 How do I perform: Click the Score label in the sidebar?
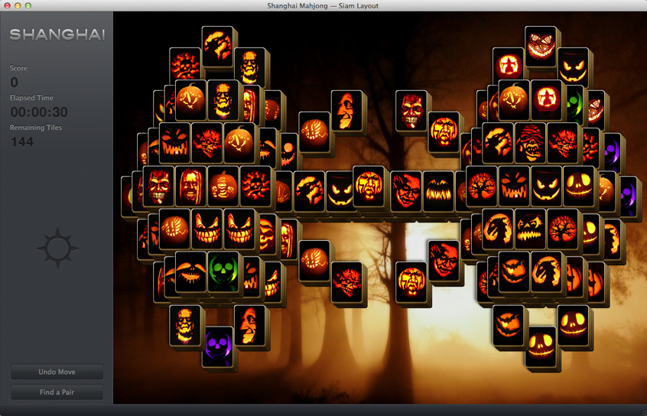(x=18, y=68)
